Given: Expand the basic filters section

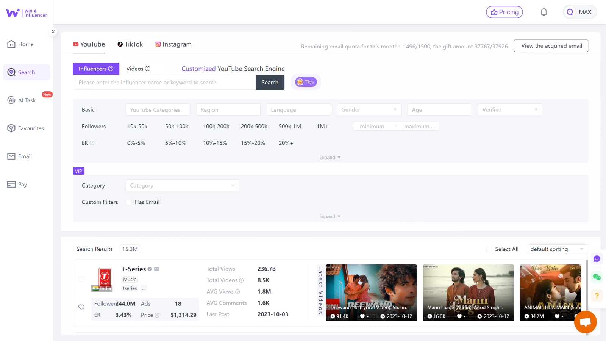Looking at the screenshot, I should tap(329, 157).
